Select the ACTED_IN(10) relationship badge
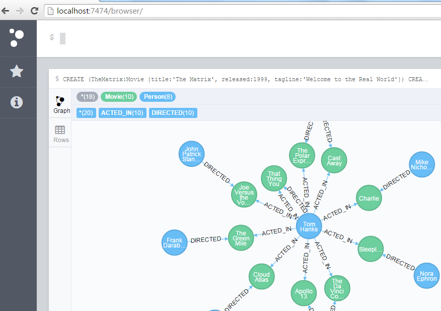This screenshot has height=311, width=441. click(122, 113)
